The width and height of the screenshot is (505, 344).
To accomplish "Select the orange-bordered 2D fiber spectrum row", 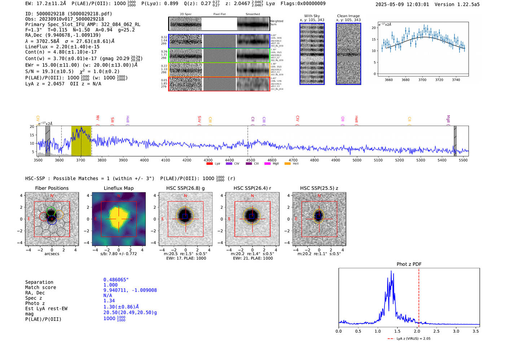I will click(219, 70).
